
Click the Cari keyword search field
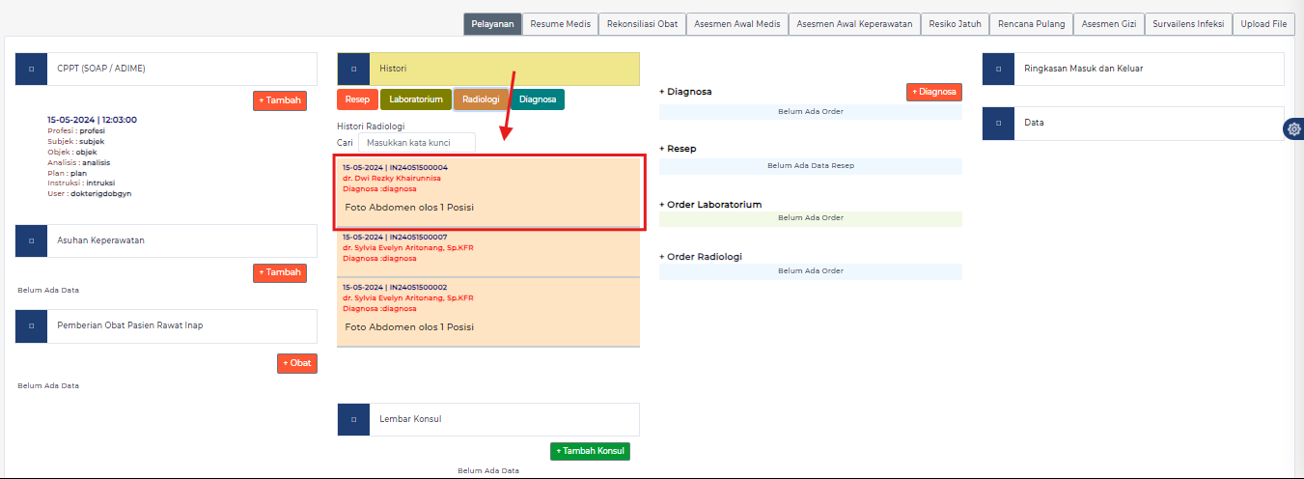point(416,143)
